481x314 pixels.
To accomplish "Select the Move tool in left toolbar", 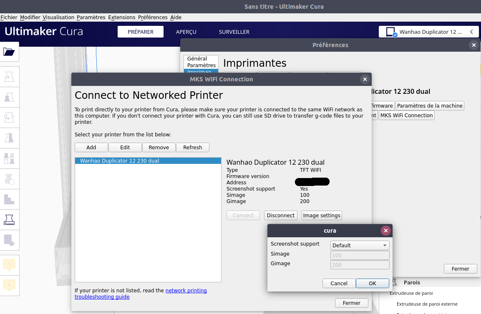I will 9,77.
